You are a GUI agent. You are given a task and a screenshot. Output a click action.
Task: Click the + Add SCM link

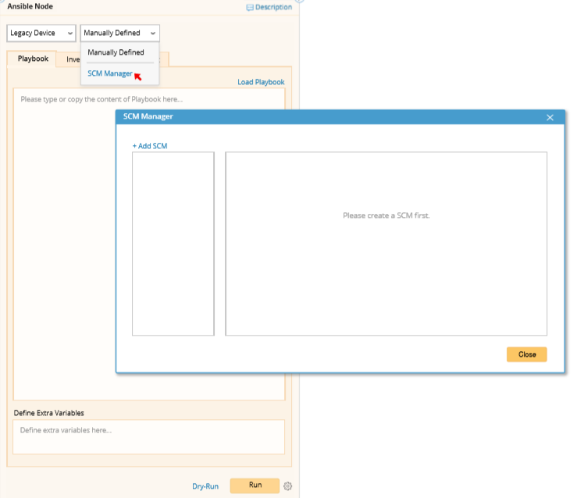[150, 146]
